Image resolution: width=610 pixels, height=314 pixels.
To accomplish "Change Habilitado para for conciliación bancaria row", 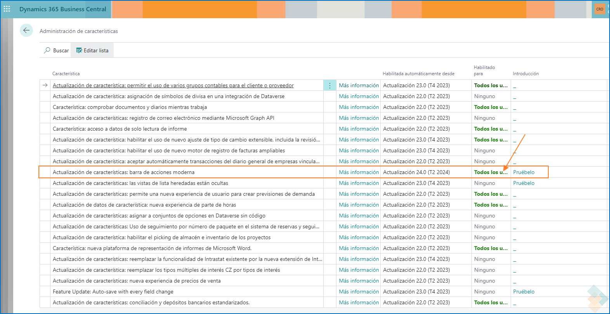I will 491,302.
